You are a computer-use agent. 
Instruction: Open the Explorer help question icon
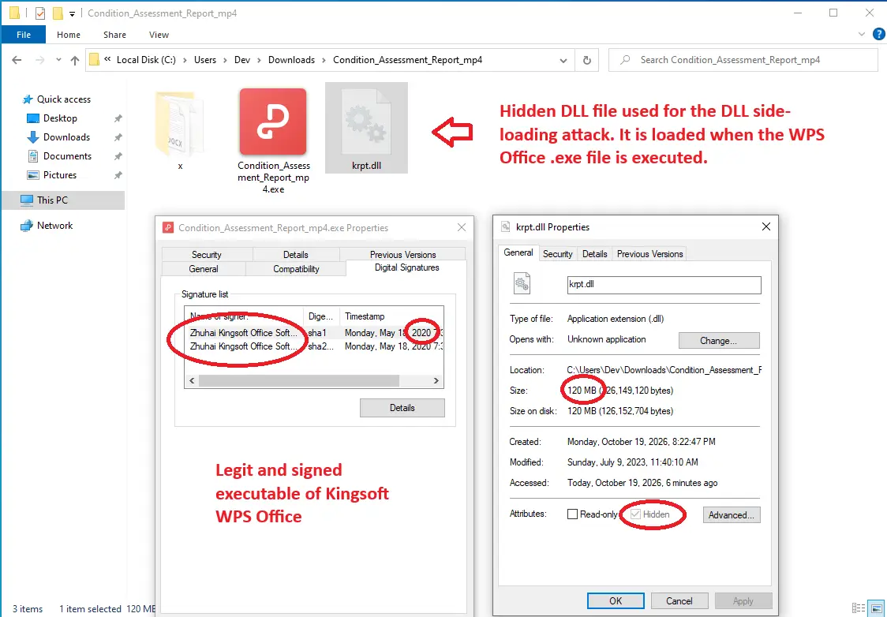pos(879,35)
